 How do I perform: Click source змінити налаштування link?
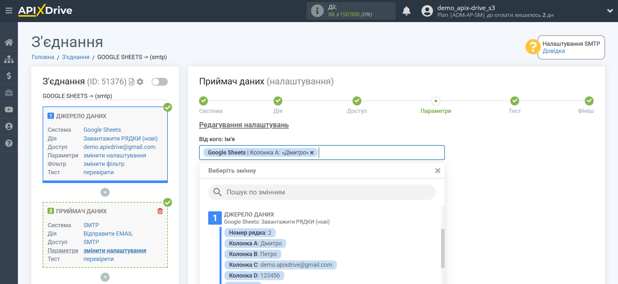tap(115, 155)
